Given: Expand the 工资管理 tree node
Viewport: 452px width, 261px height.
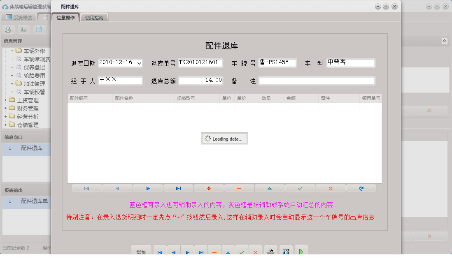Looking at the screenshot, I should tap(6, 100).
